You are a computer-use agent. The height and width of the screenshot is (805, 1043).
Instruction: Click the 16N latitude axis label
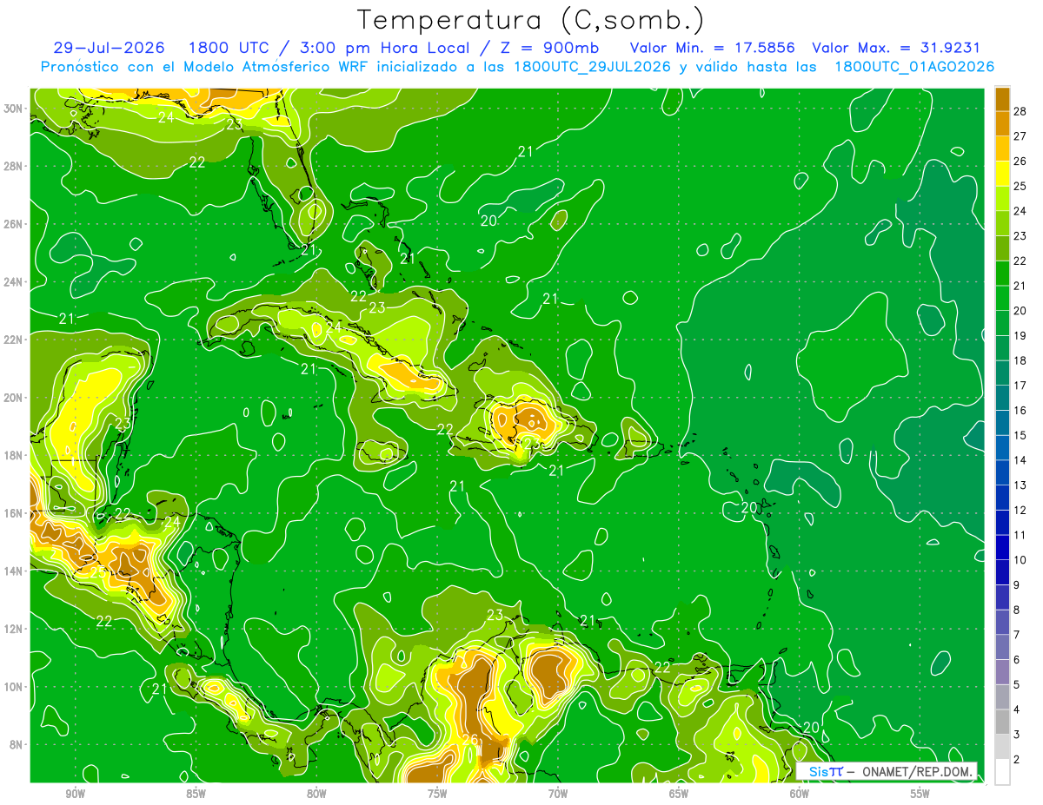(x=13, y=513)
